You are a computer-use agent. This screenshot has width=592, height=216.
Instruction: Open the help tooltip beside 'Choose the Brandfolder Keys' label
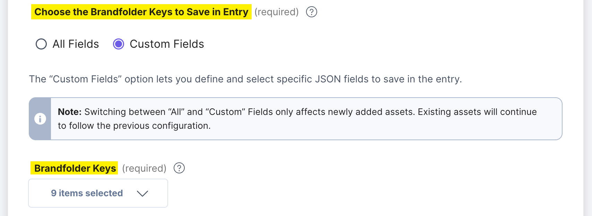311,11
